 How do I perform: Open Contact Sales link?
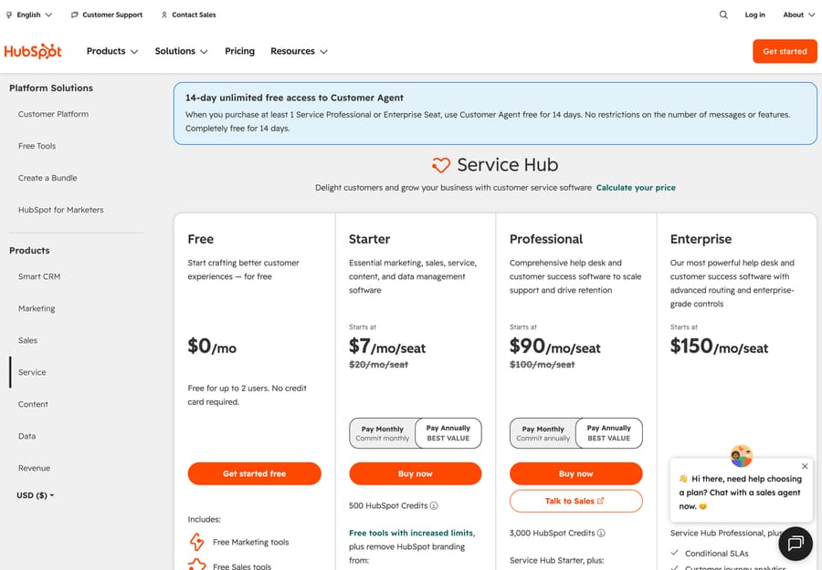[188, 15]
